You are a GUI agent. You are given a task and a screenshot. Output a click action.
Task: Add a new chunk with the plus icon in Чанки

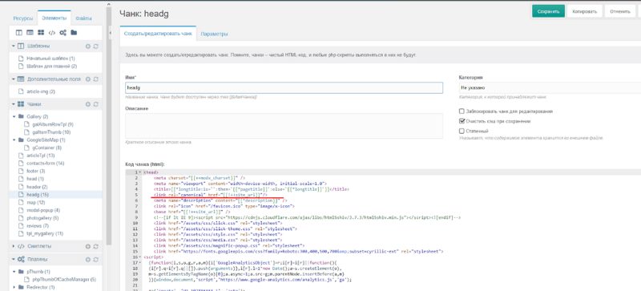coord(87,104)
